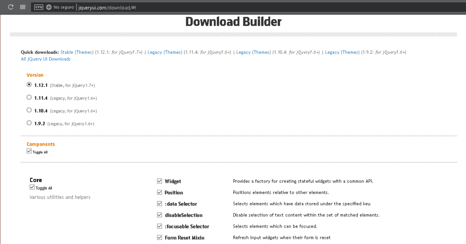Select version 1.12.1 radio button
The width and height of the screenshot is (466, 244).
pyautogui.click(x=29, y=85)
